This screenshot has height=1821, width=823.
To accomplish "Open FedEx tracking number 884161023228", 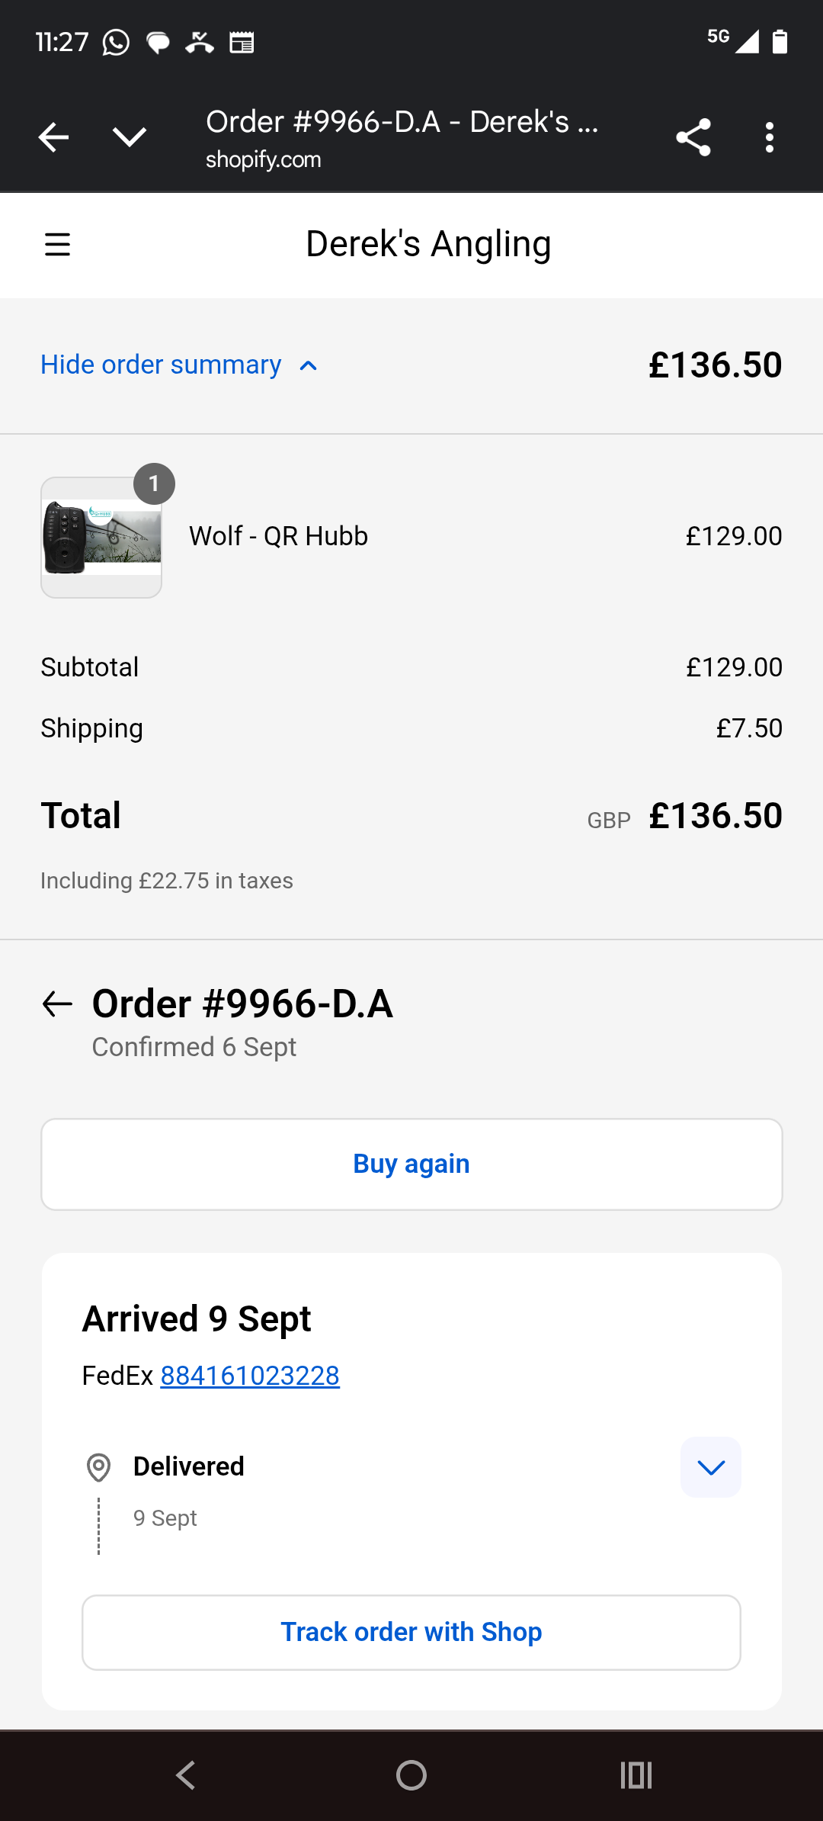I will point(250,1376).
